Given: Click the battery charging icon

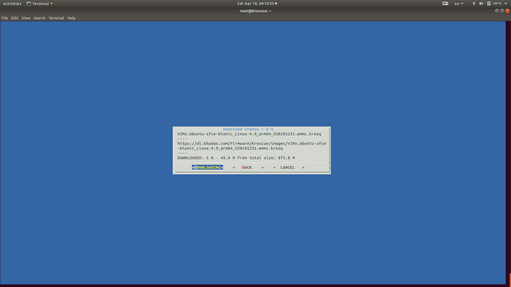Looking at the screenshot, I should 489,3.
